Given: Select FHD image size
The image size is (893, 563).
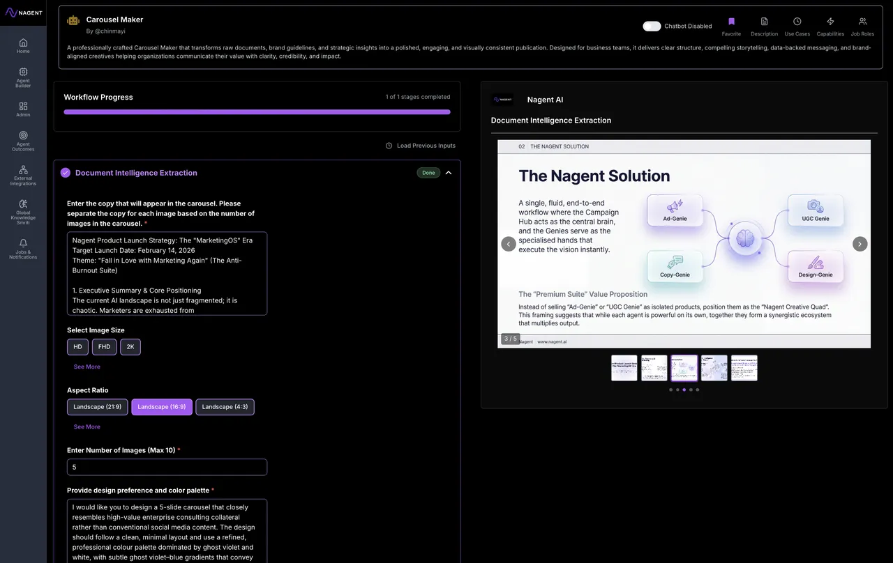Looking at the screenshot, I should 104,347.
